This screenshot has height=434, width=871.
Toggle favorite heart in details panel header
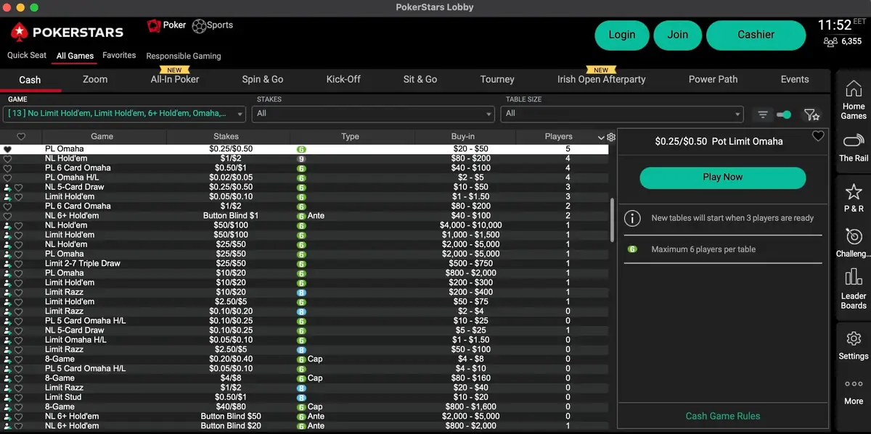click(818, 135)
